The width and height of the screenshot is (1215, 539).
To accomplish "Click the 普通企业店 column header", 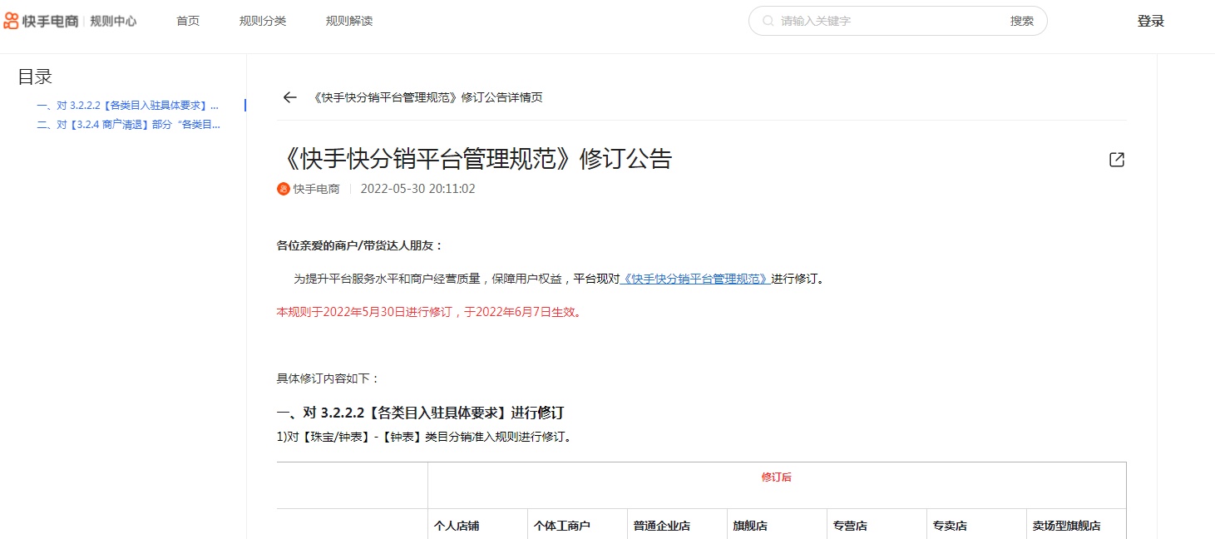I will 662,526.
